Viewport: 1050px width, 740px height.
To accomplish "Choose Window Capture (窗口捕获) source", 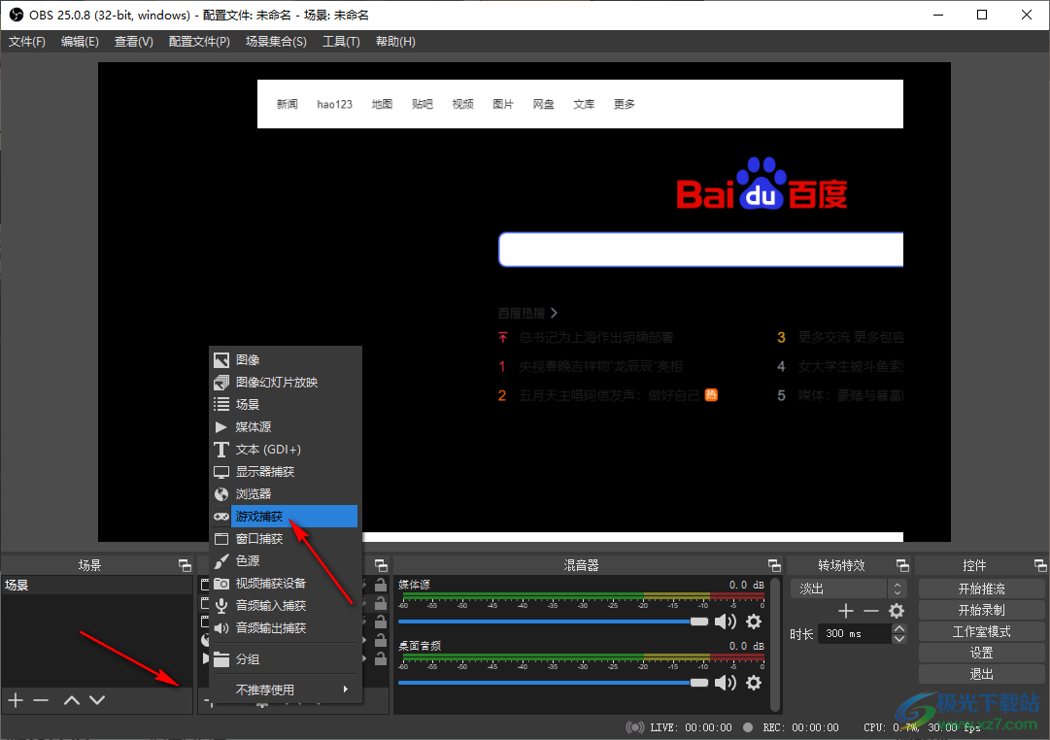I will click(286, 538).
